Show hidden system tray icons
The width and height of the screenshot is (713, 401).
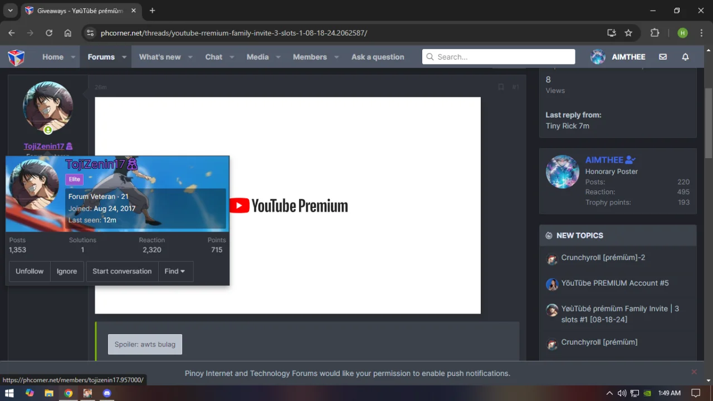609,393
